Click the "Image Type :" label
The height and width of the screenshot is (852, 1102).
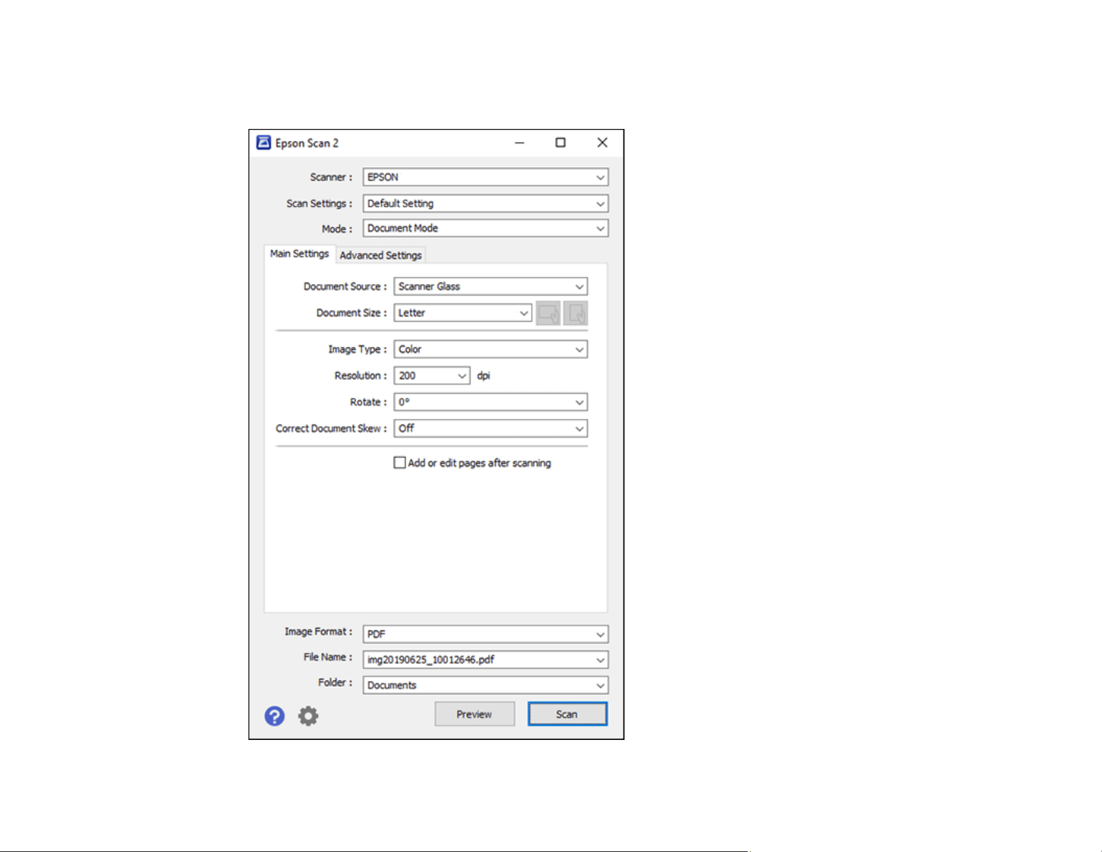357,349
